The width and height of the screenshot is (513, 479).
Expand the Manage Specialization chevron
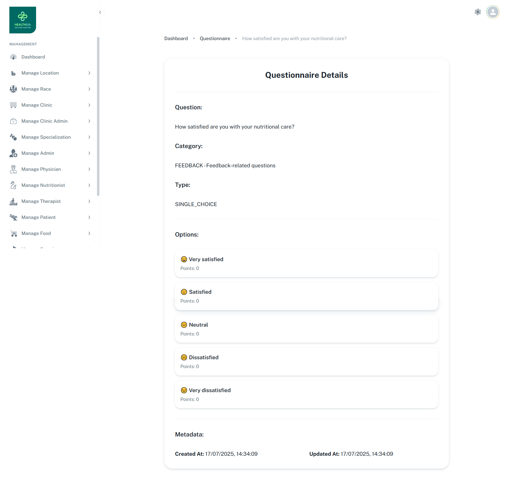click(x=89, y=137)
